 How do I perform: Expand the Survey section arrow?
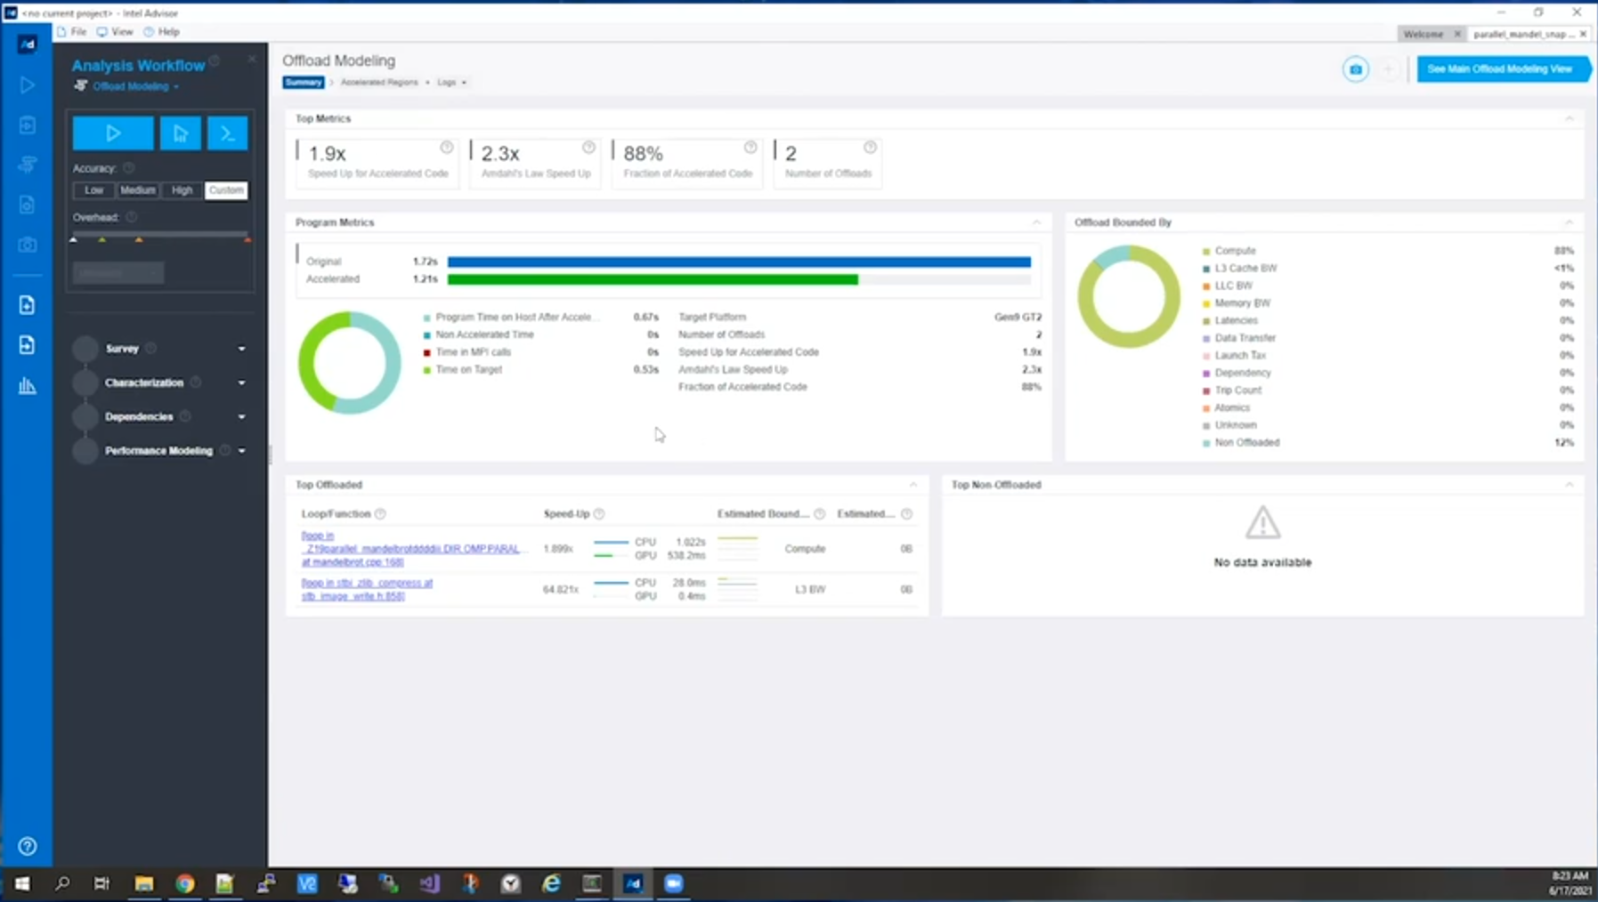(x=241, y=349)
